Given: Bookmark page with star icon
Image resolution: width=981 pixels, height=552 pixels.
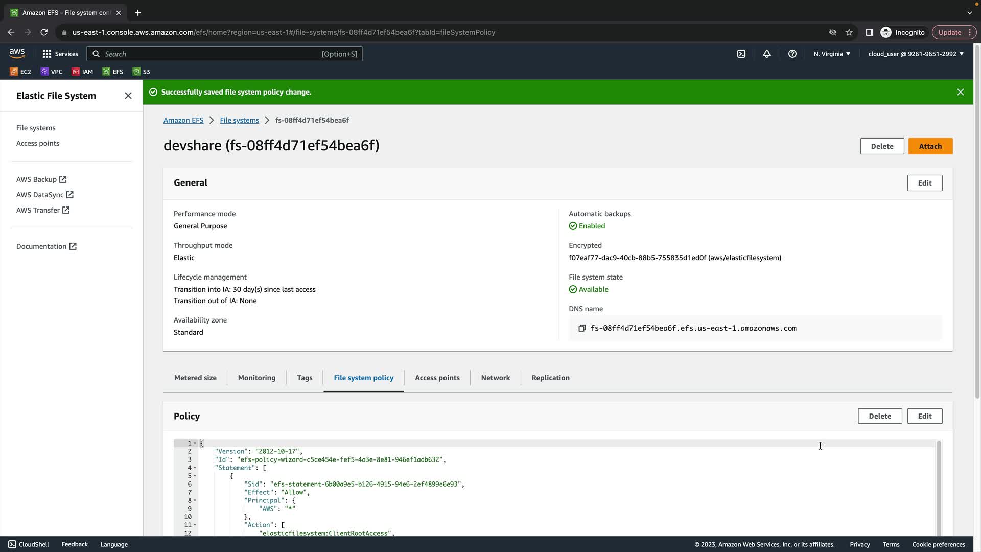Looking at the screenshot, I should click(x=849, y=32).
